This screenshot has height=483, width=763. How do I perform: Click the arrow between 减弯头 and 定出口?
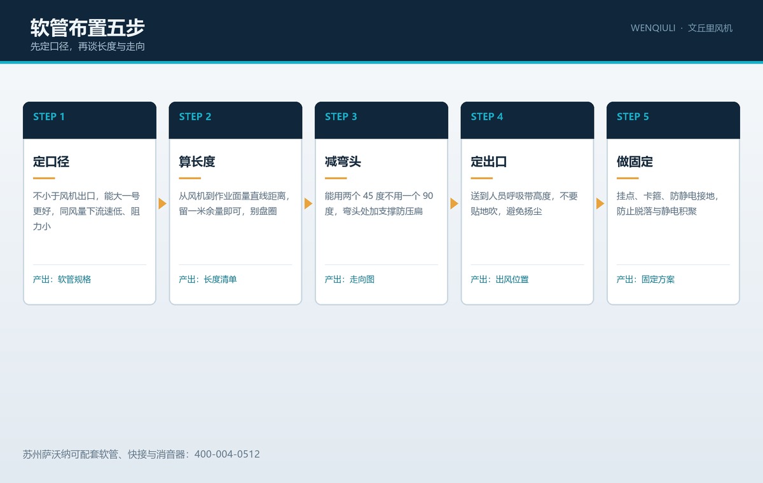click(454, 203)
